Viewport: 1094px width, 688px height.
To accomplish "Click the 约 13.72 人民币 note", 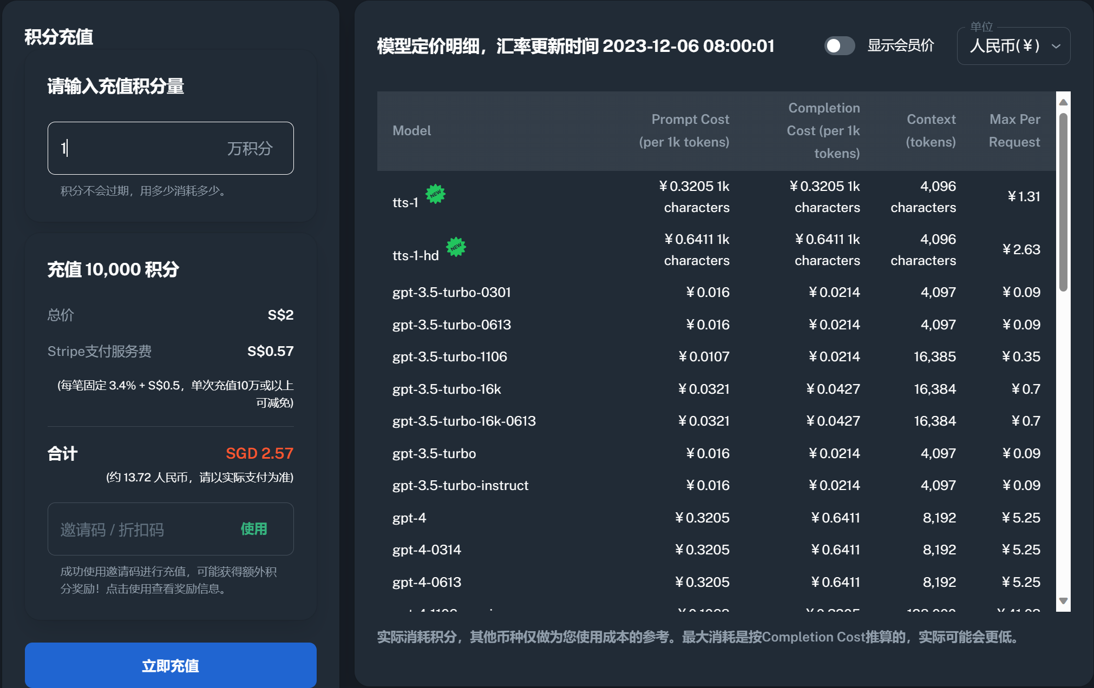I will point(199,477).
